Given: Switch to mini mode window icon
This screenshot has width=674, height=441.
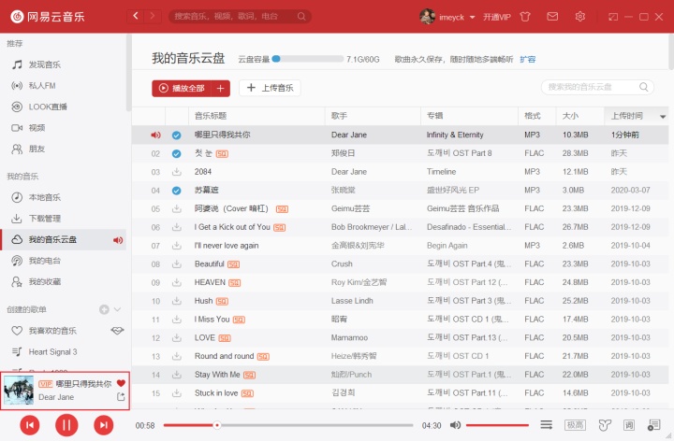Looking at the screenshot, I should [x=613, y=17].
